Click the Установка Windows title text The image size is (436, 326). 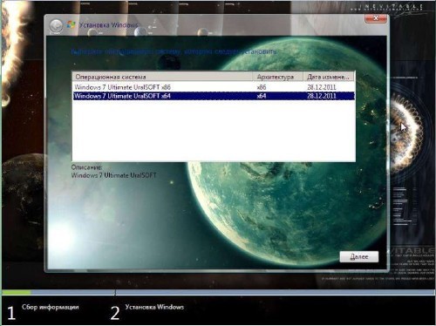pos(108,25)
